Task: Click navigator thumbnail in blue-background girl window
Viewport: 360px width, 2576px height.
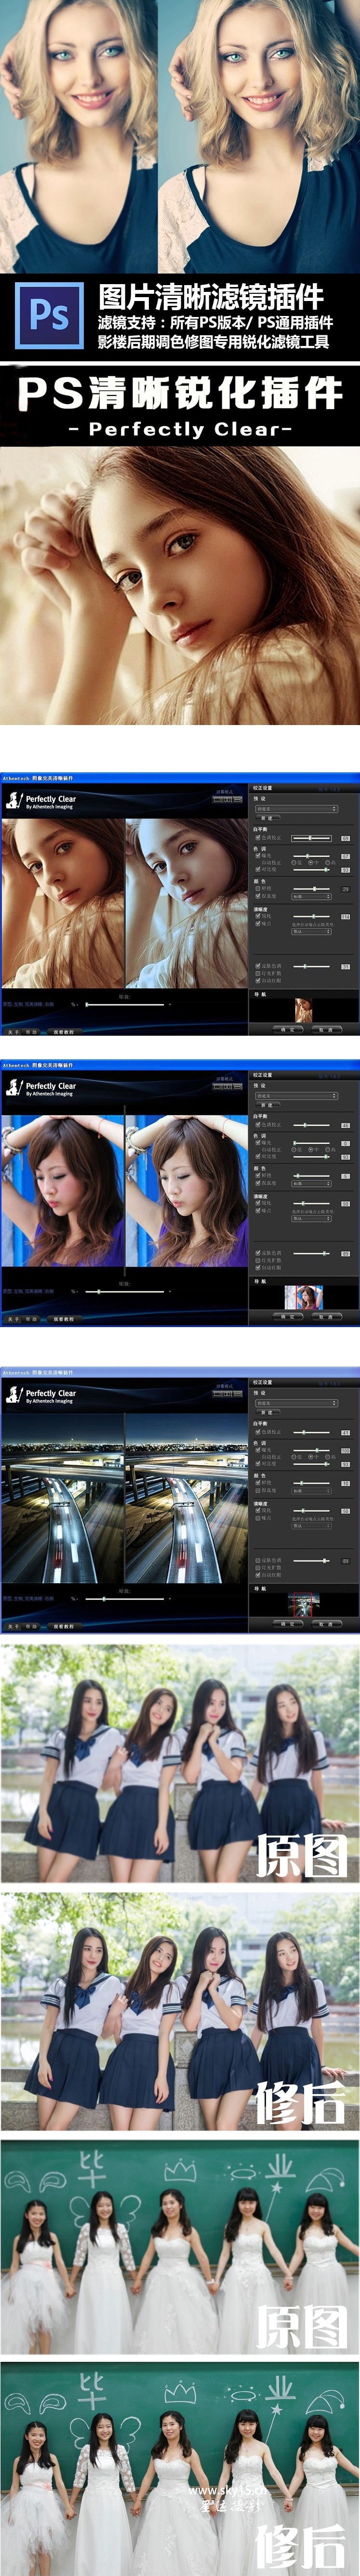Action: click(304, 1297)
